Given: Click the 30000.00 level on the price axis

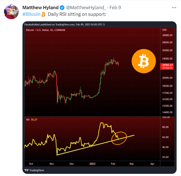Looking at the screenshot, I should (167, 35).
